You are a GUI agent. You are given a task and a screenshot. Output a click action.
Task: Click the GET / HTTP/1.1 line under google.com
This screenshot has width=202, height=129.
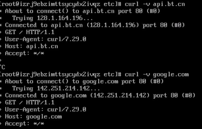[x=30, y=103]
